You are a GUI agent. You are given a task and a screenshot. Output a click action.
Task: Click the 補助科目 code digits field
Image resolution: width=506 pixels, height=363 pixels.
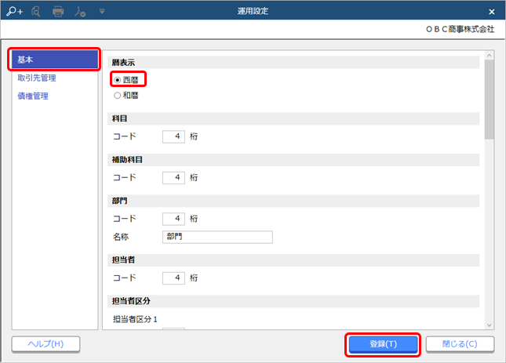pos(173,178)
